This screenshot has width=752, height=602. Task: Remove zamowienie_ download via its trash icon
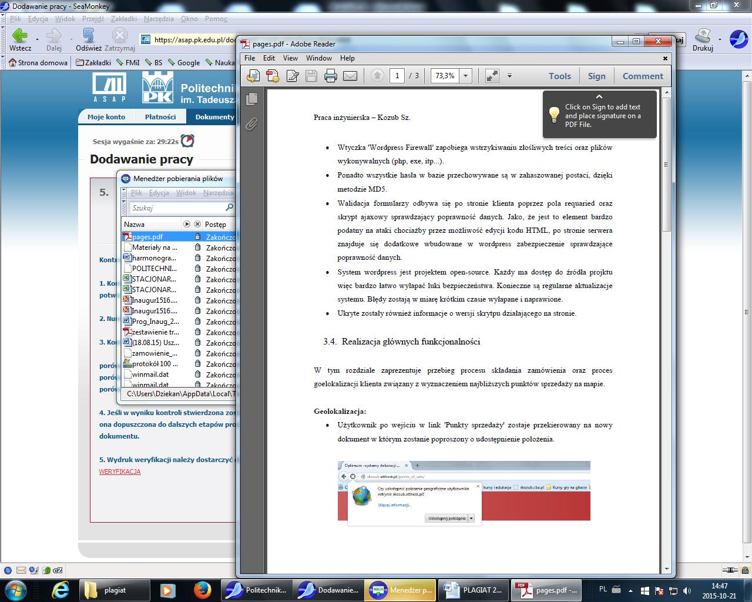(x=197, y=353)
